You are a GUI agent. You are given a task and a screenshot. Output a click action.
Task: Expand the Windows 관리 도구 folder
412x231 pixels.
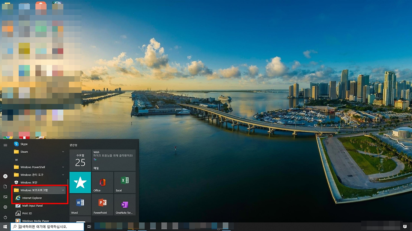tap(40, 175)
